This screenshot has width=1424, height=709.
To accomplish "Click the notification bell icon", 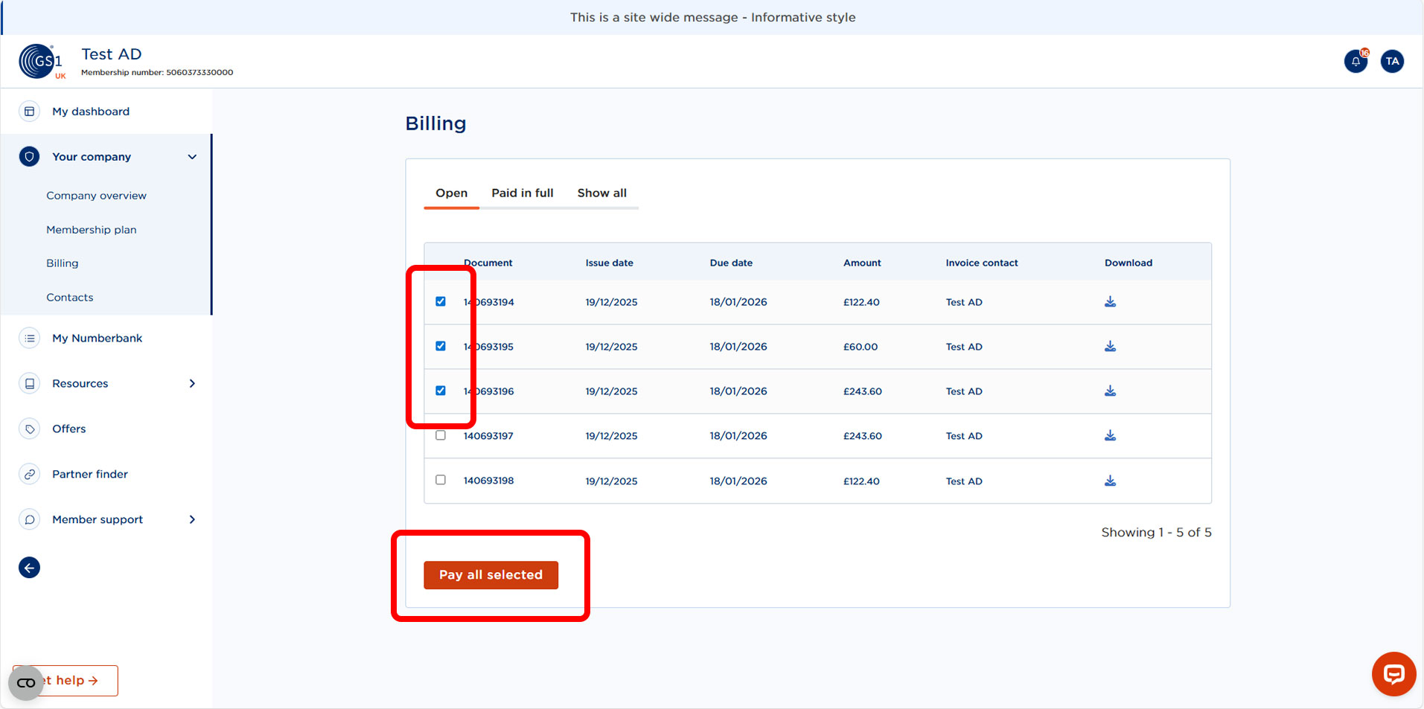I will click(x=1356, y=61).
